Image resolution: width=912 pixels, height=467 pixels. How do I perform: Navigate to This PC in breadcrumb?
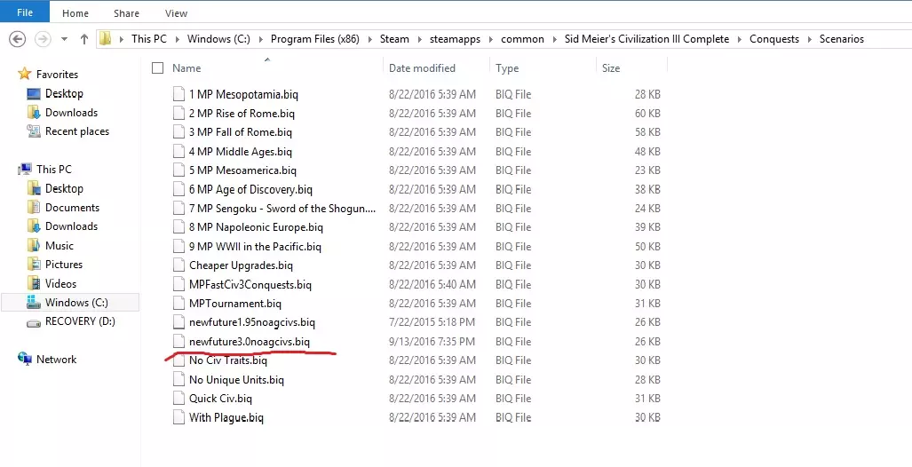click(x=149, y=39)
